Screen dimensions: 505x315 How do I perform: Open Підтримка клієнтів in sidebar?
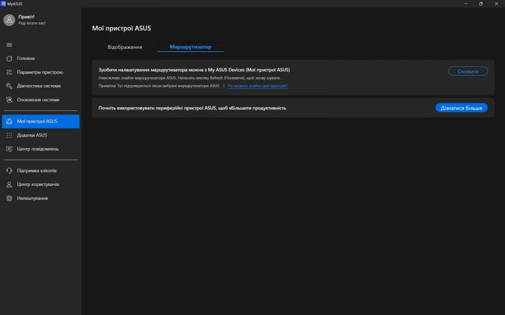[41, 170]
